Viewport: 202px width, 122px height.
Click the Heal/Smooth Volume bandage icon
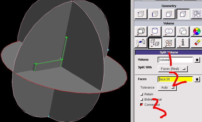tap(169, 43)
